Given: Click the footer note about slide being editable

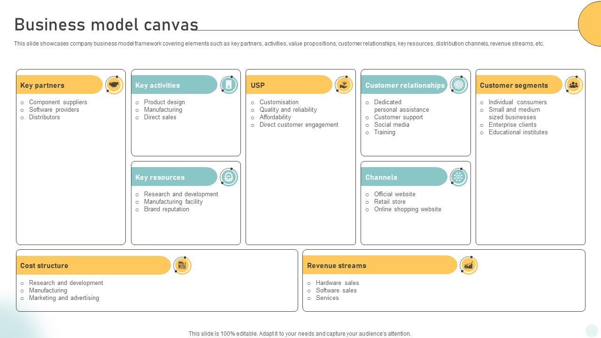Looking at the screenshot, I should tap(300, 334).
